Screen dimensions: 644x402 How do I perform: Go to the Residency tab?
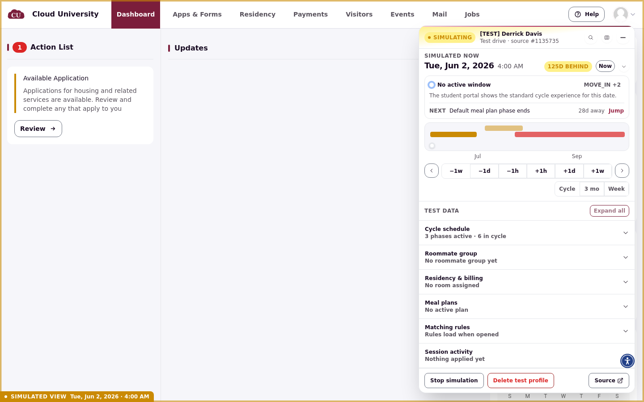(258, 14)
